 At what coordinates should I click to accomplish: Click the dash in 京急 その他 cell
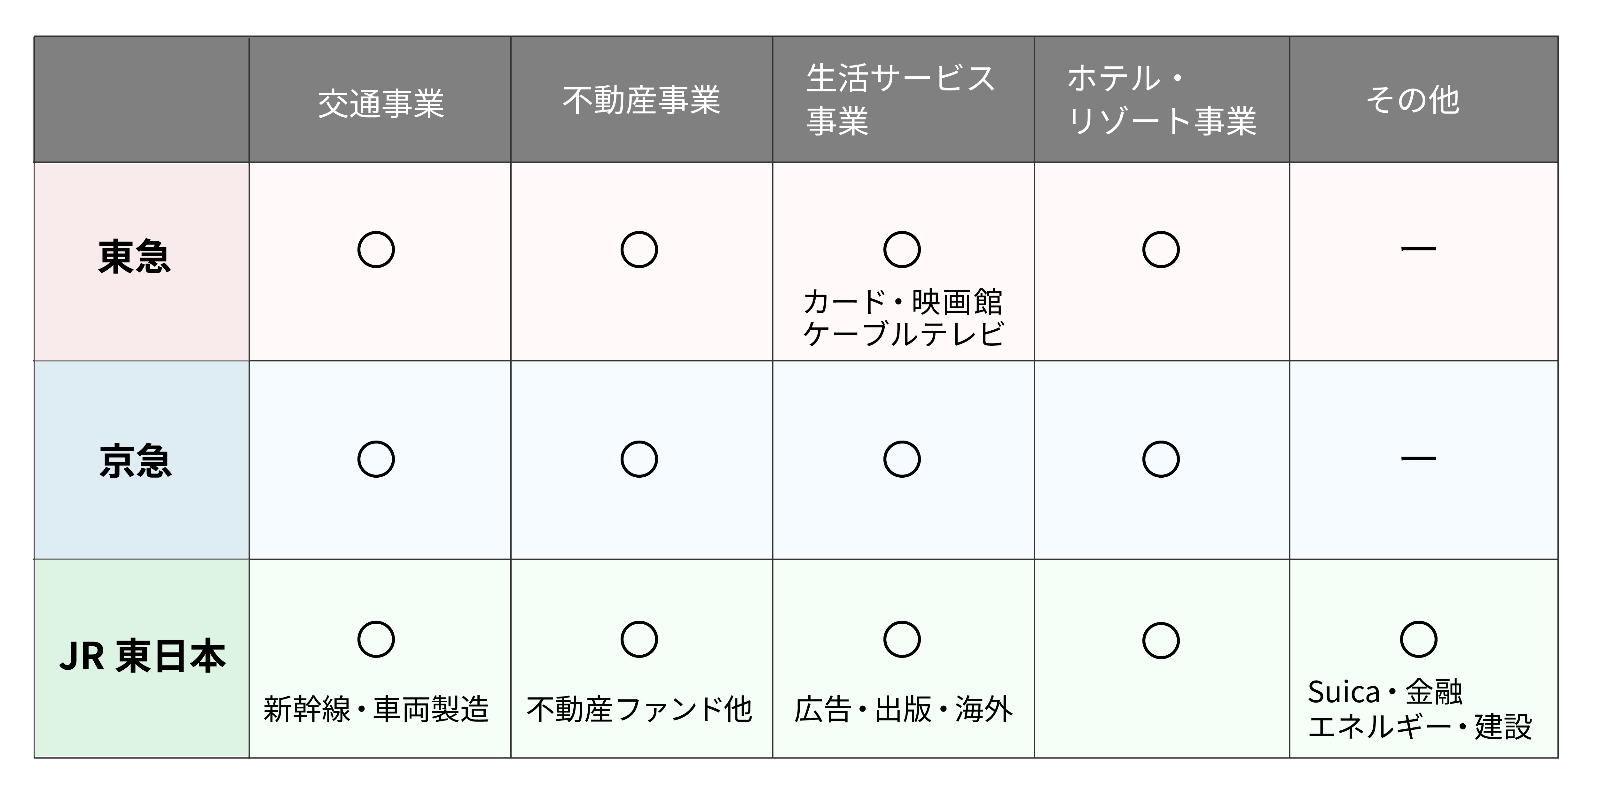tap(1418, 458)
